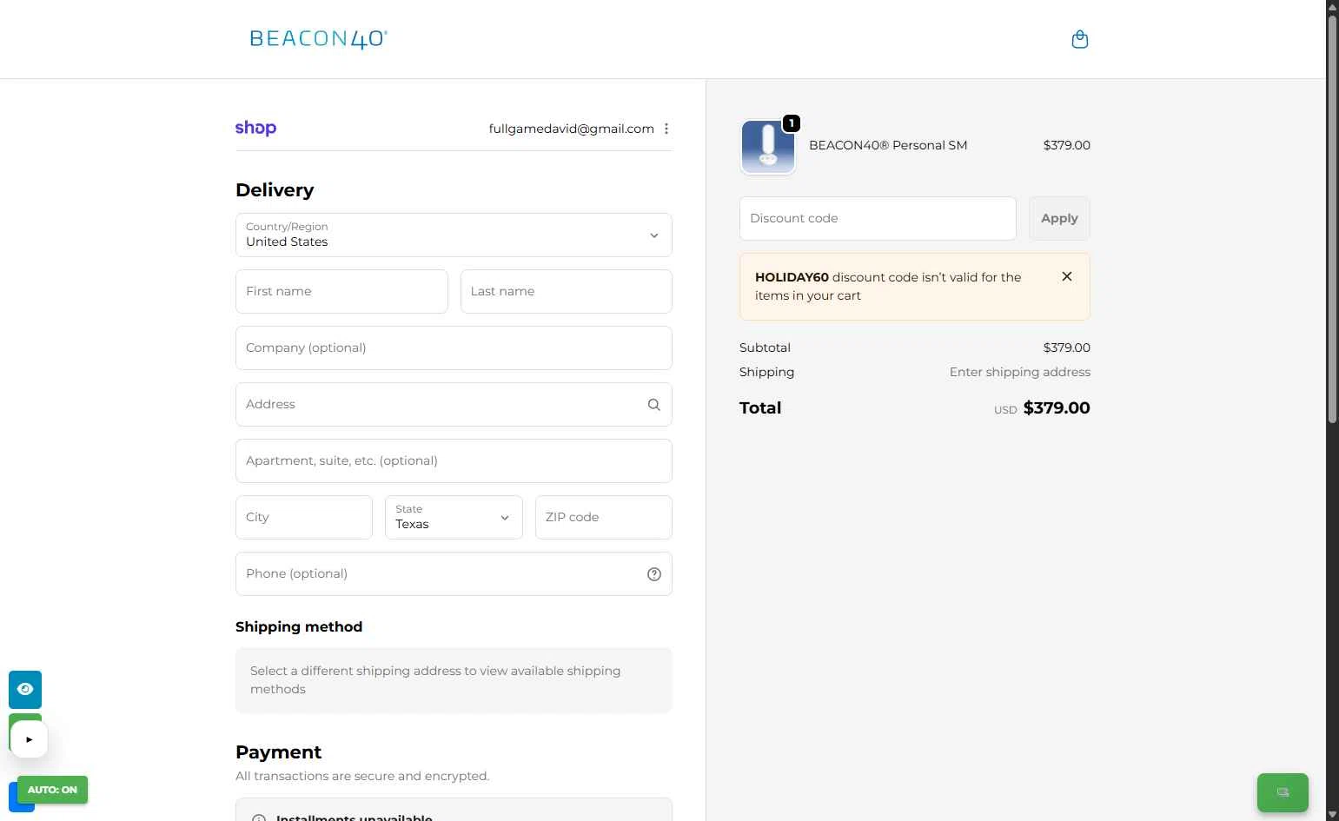1339x821 pixels.
Task: Focus the Phone (optional) field
Action: pyautogui.click(x=454, y=573)
